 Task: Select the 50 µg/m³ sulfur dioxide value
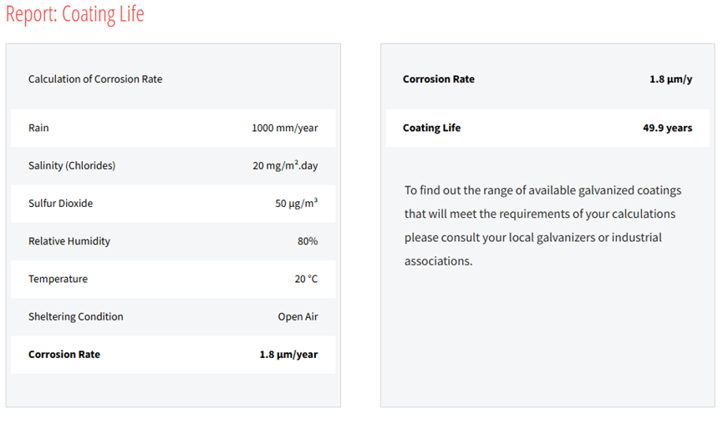pos(296,204)
